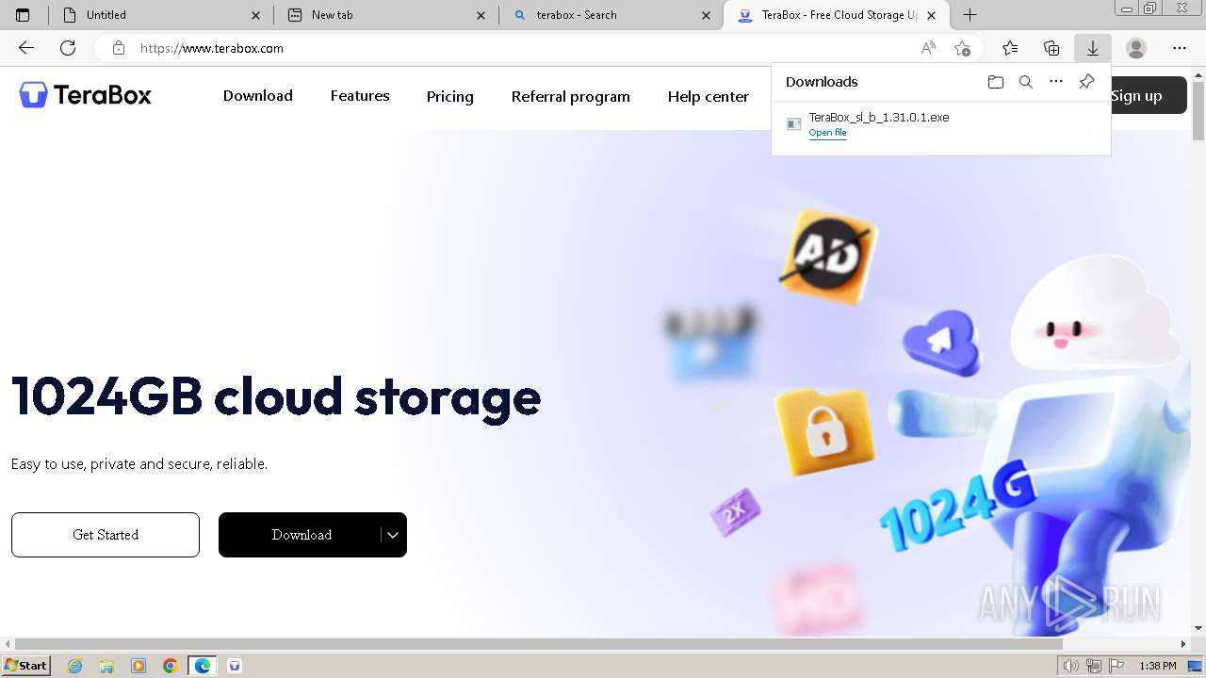This screenshot has width=1206, height=678.
Task: Go to the Pricing page
Action: point(449,96)
